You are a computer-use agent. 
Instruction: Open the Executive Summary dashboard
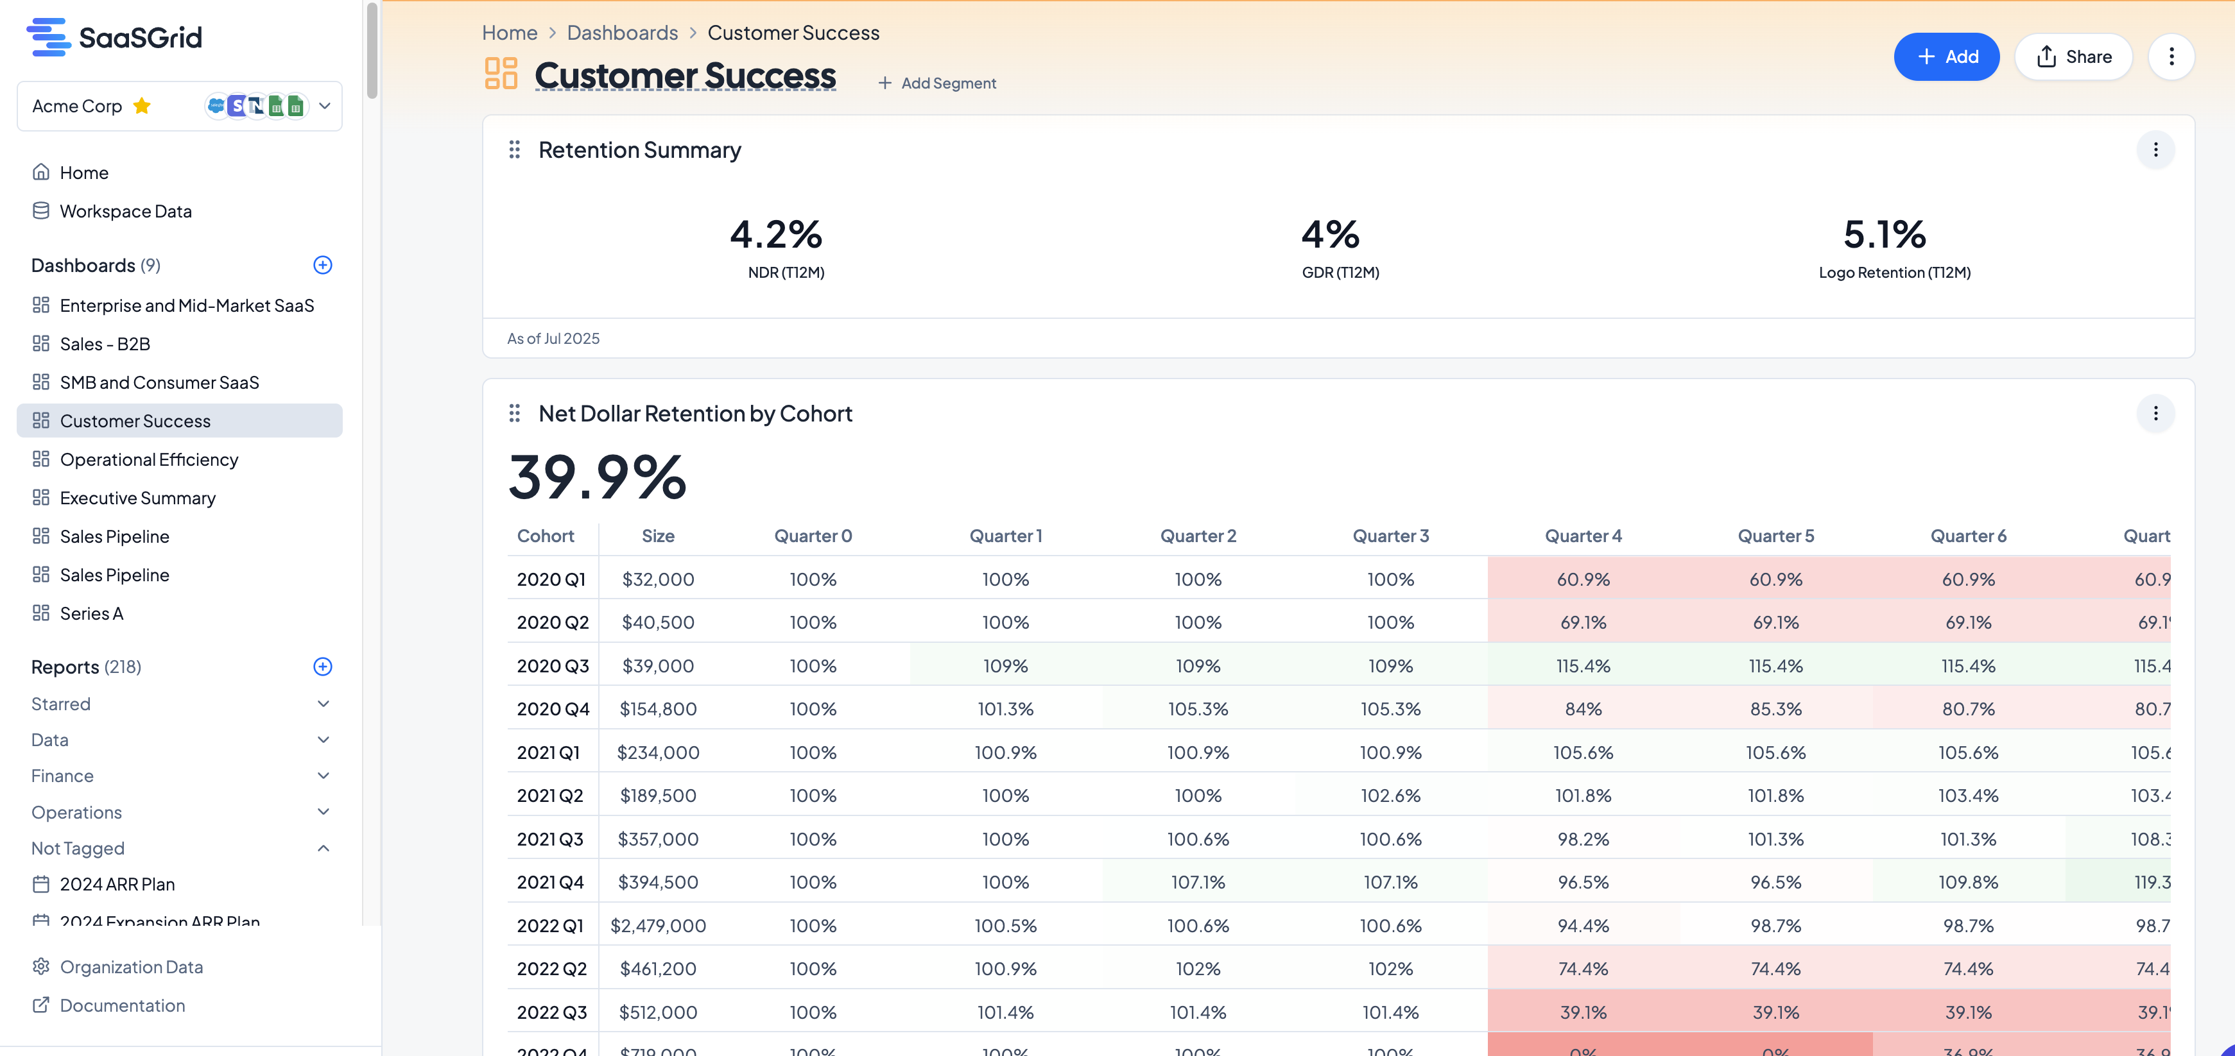point(137,498)
